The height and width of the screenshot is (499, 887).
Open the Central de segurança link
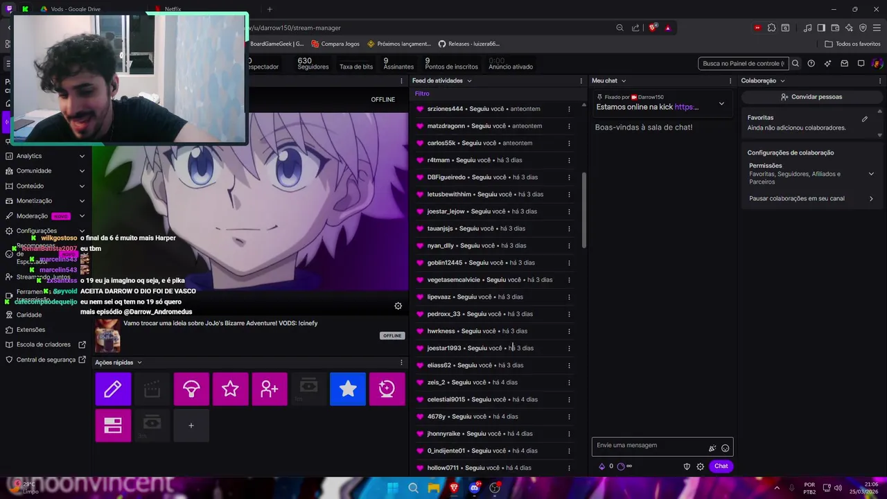click(x=46, y=360)
